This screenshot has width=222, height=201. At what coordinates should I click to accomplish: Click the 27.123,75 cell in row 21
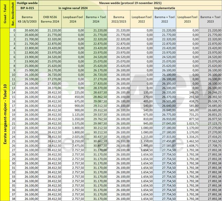210,123
